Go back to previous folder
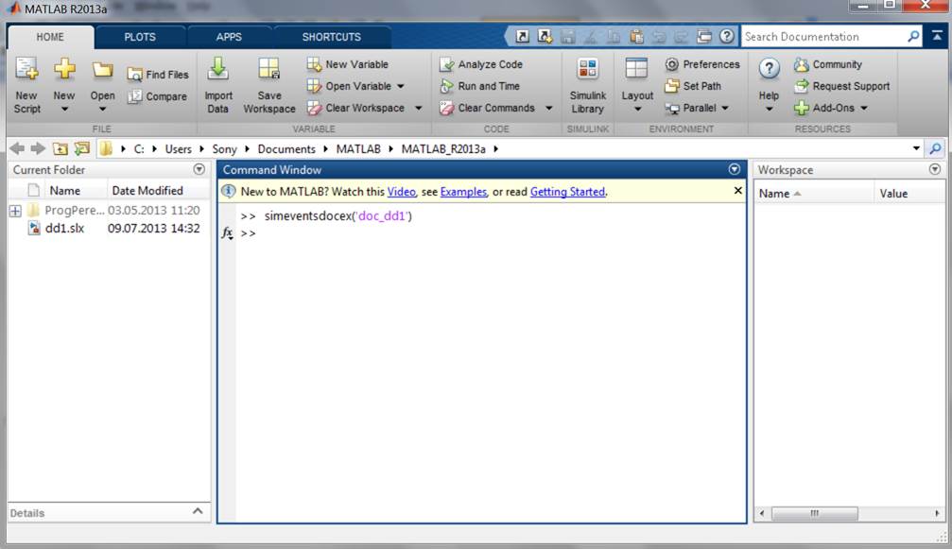This screenshot has width=952, height=549. point(17,148)
